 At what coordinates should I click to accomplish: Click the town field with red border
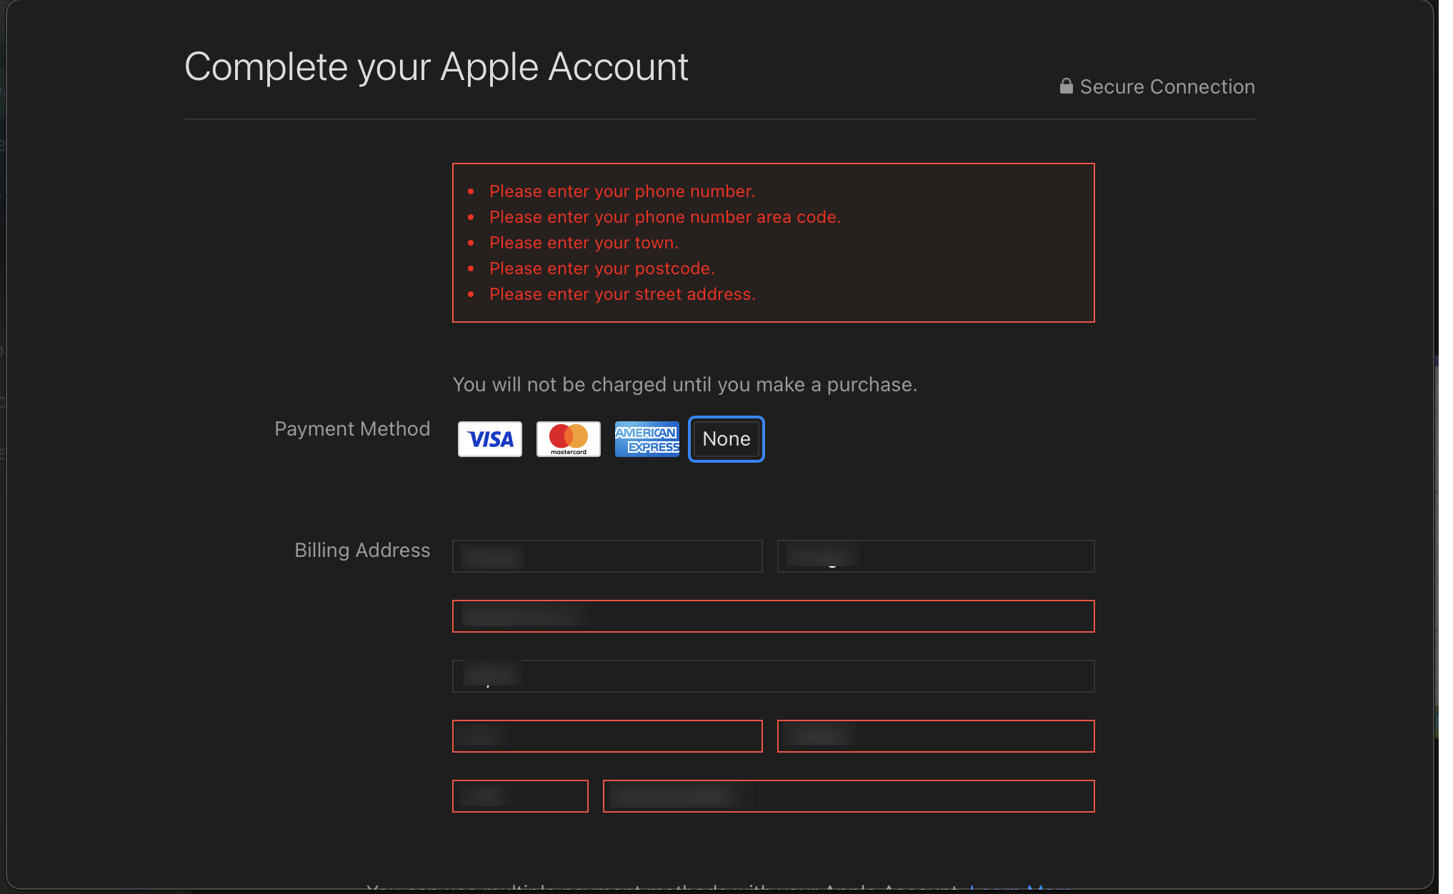pos(606,735)
